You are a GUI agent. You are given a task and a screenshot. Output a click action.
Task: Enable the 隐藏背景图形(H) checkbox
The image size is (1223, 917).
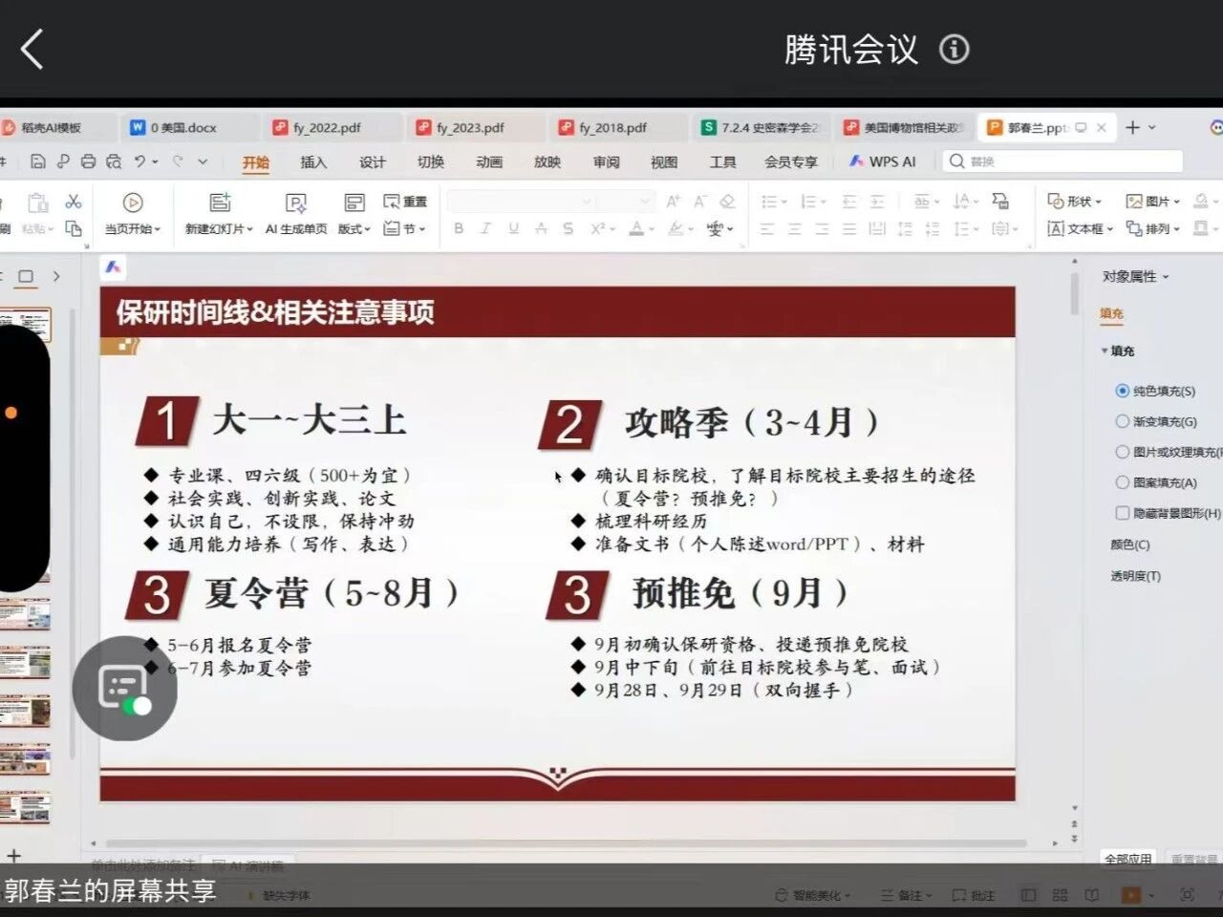pyautogui.click(x=1123, y=513)
